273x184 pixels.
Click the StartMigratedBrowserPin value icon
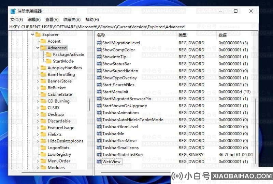(x=99, y=98)
